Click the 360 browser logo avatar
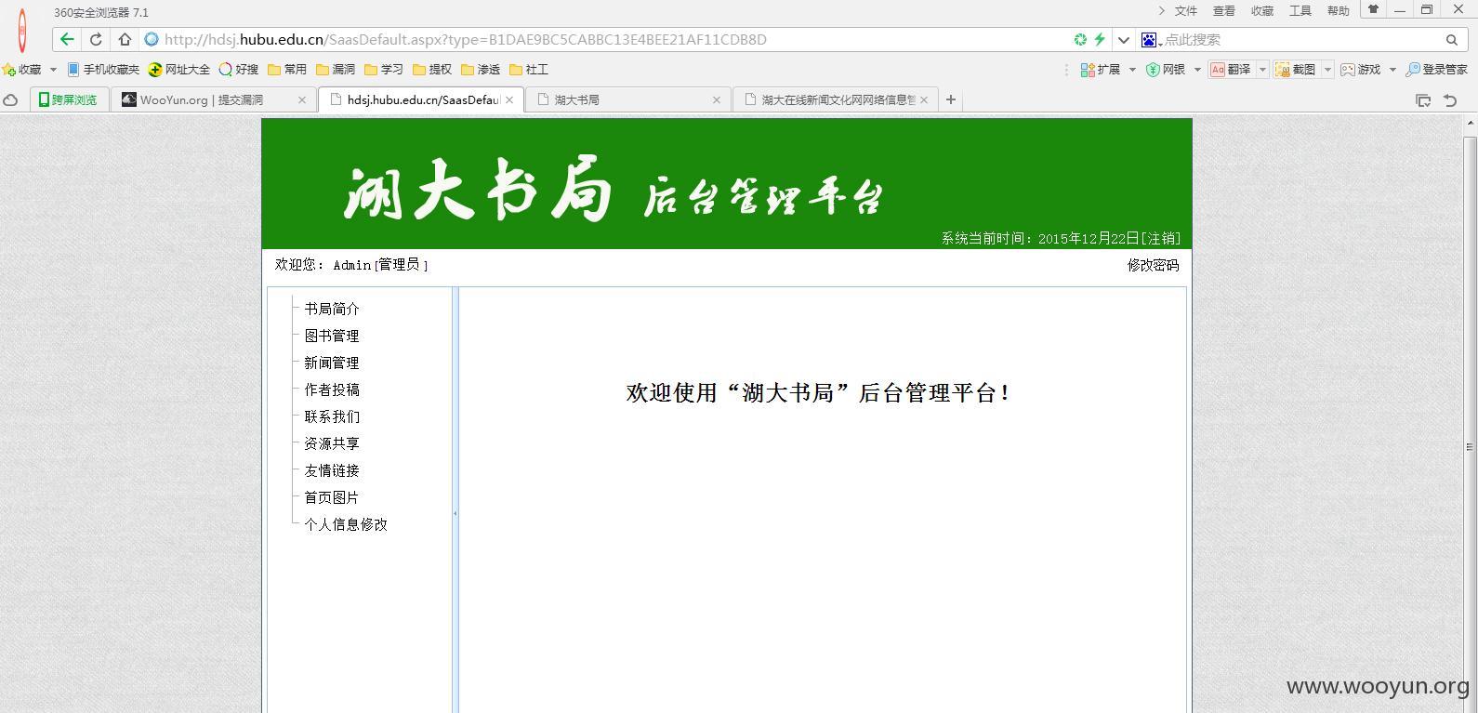Screen dimensions: 1478x713 click(22, 31)
